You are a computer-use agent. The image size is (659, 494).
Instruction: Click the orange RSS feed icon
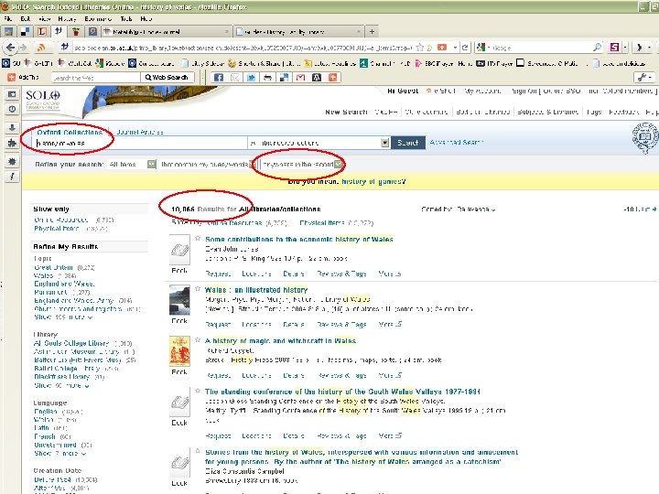41,48
